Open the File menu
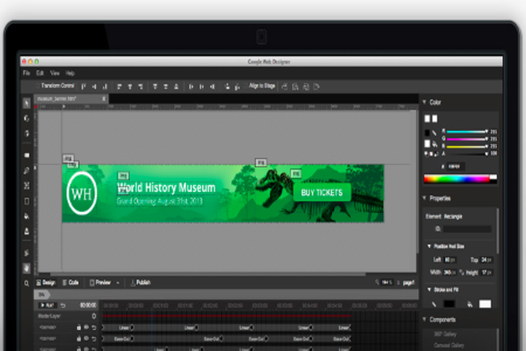Screen dimensions: 526x351 pos(26,73)
